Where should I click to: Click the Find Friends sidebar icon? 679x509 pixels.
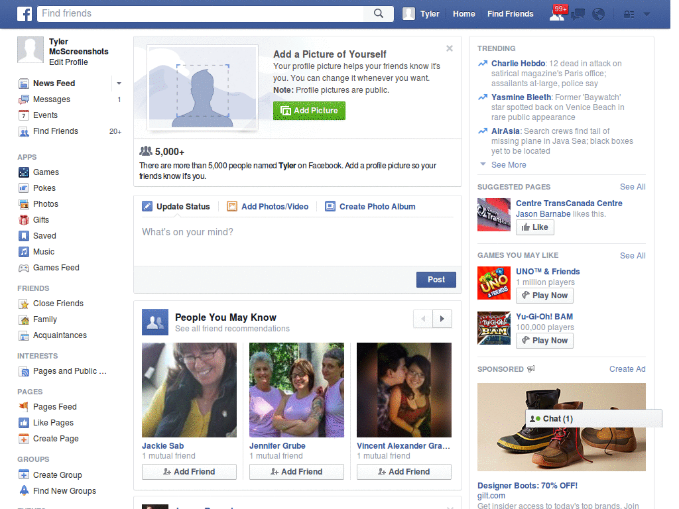pyautogui.click(x=24, y=132)
